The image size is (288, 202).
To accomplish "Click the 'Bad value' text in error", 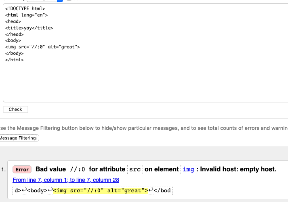I will coord(51,169).
